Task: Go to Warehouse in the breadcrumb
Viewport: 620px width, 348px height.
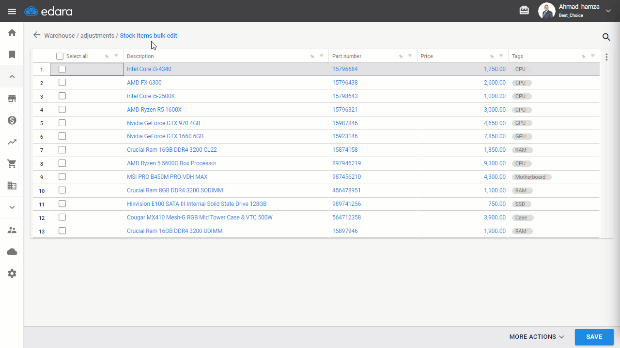Action: point(60,36)
